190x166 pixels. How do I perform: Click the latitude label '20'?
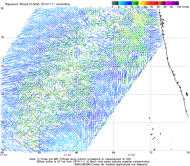click(2, 8)
